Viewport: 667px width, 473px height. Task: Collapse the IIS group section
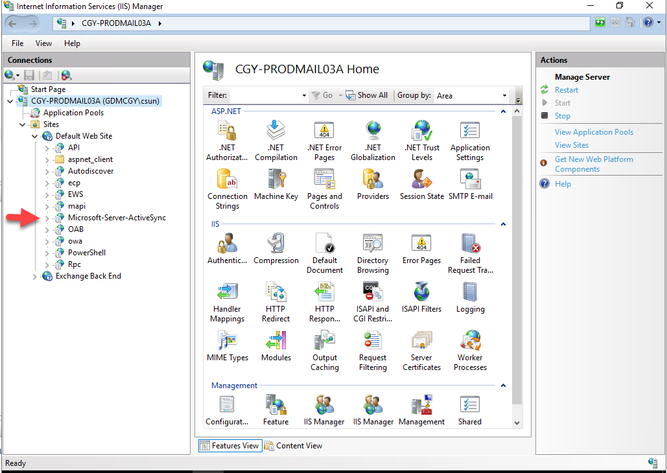pyautogui.click(x=503, y=224)
